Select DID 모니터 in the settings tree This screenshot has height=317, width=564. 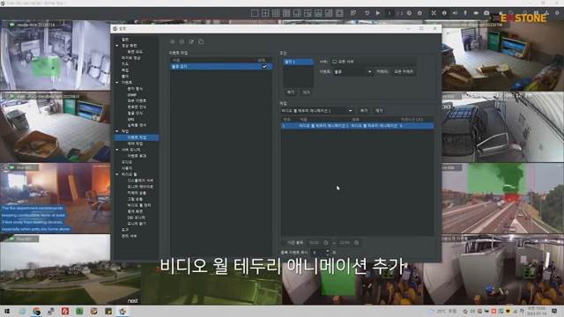137,217
